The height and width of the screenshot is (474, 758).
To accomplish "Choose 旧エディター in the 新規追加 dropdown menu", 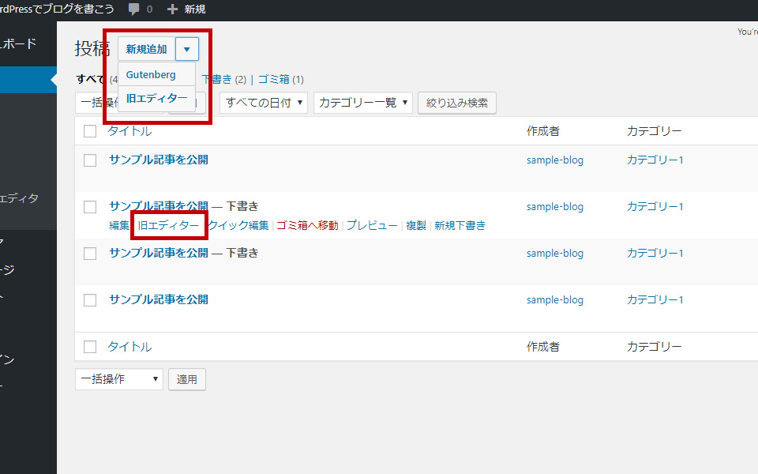I will click(157, 99).
